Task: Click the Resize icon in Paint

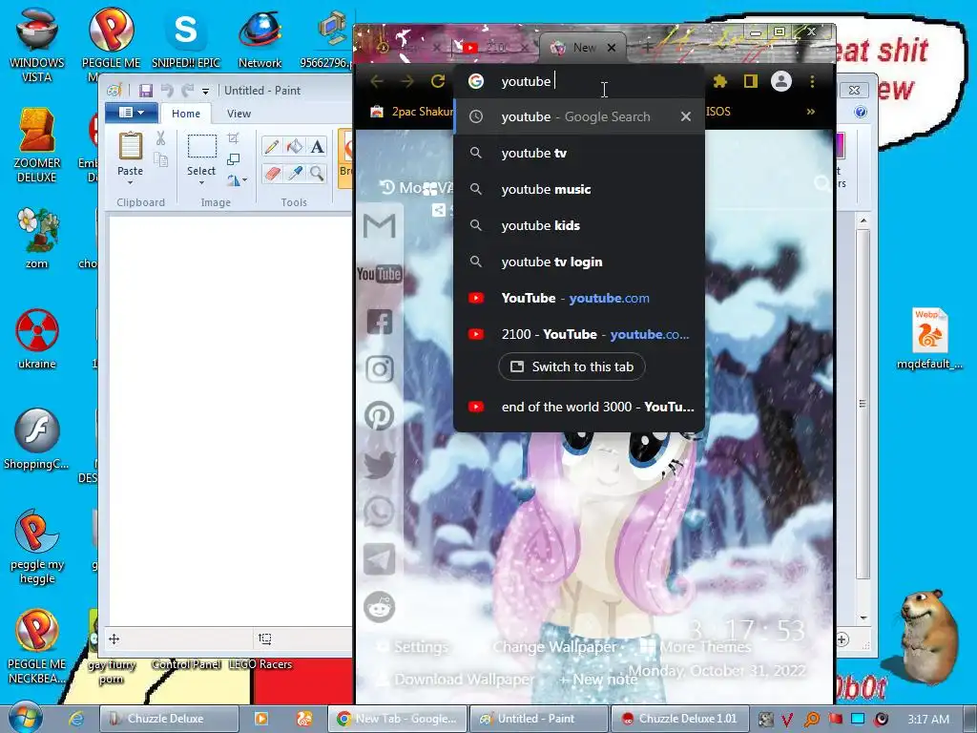Action: 233,159
